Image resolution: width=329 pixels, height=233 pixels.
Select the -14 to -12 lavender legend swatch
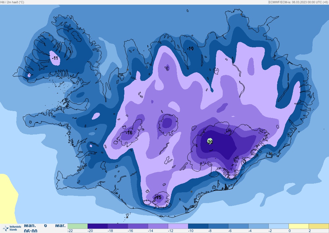158,226
